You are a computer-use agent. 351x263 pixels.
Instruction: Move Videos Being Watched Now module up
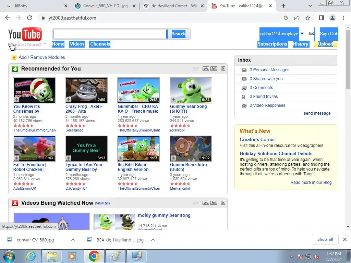(x=206, y=203)
